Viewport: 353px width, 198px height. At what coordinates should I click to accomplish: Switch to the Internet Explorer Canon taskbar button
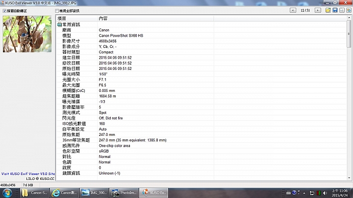pos(64,193)
